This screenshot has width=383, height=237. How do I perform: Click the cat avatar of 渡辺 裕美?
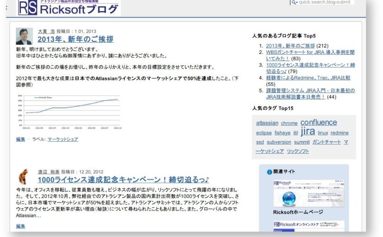point(24,176)
